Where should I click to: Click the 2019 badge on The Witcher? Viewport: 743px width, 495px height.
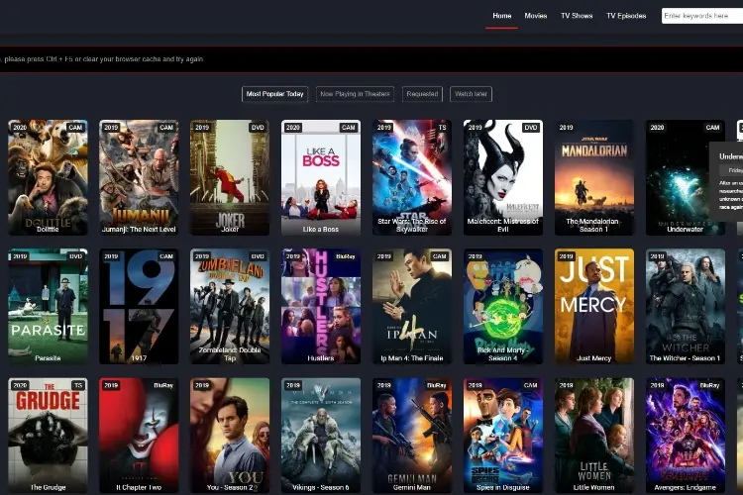click(657, 256)
